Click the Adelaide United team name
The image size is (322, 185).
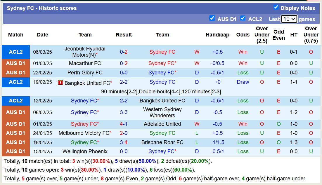[162, 124]
